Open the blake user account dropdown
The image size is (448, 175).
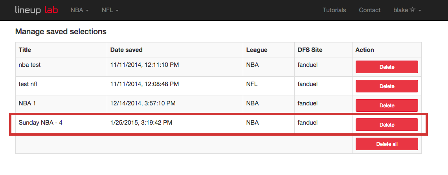407,10
